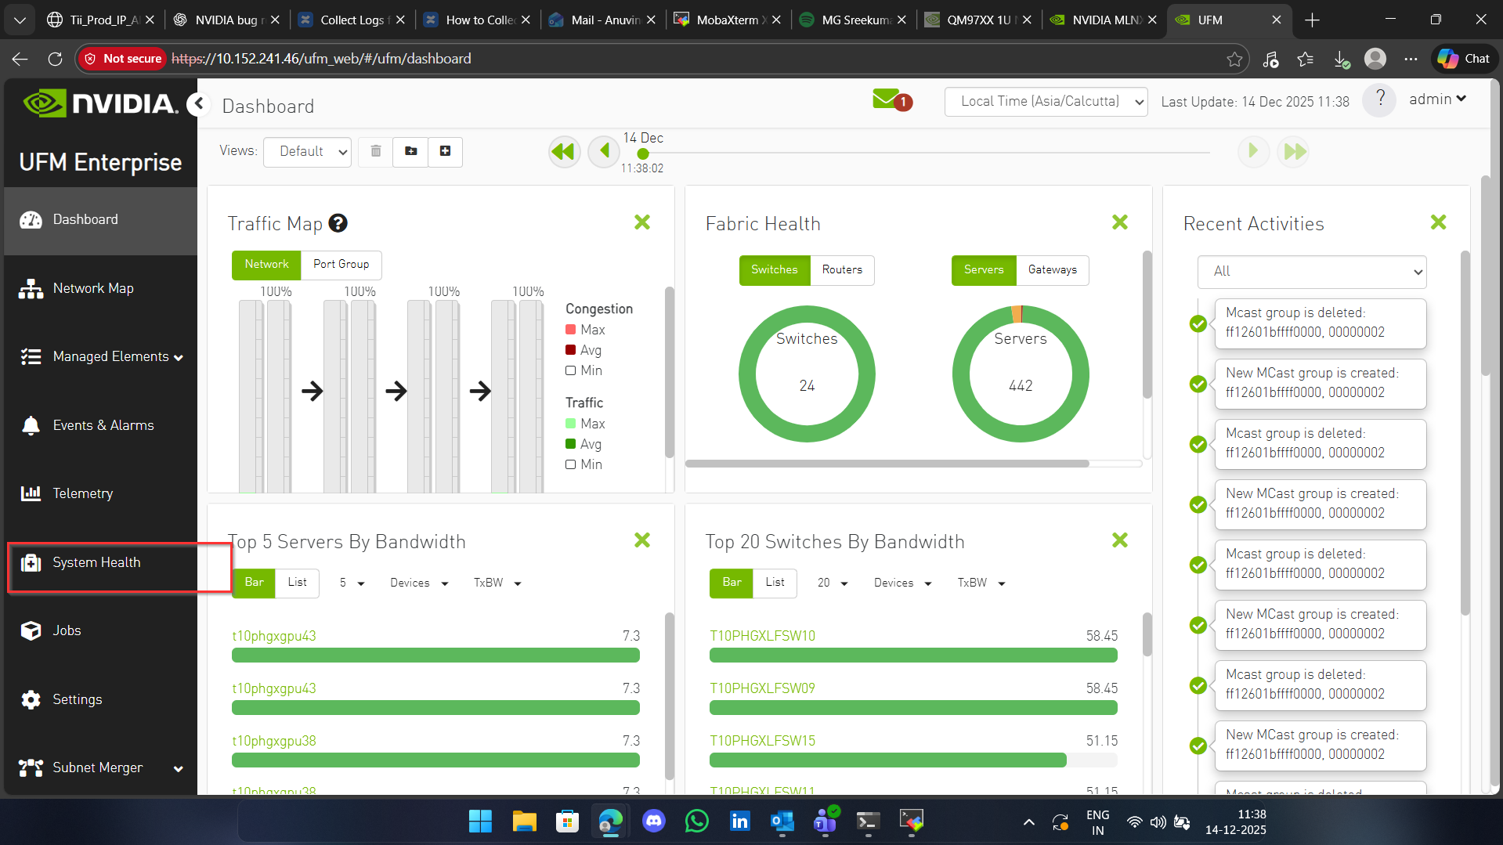
Task: Click the rewind double-arrow playback icon
Action: pos(563,151)
